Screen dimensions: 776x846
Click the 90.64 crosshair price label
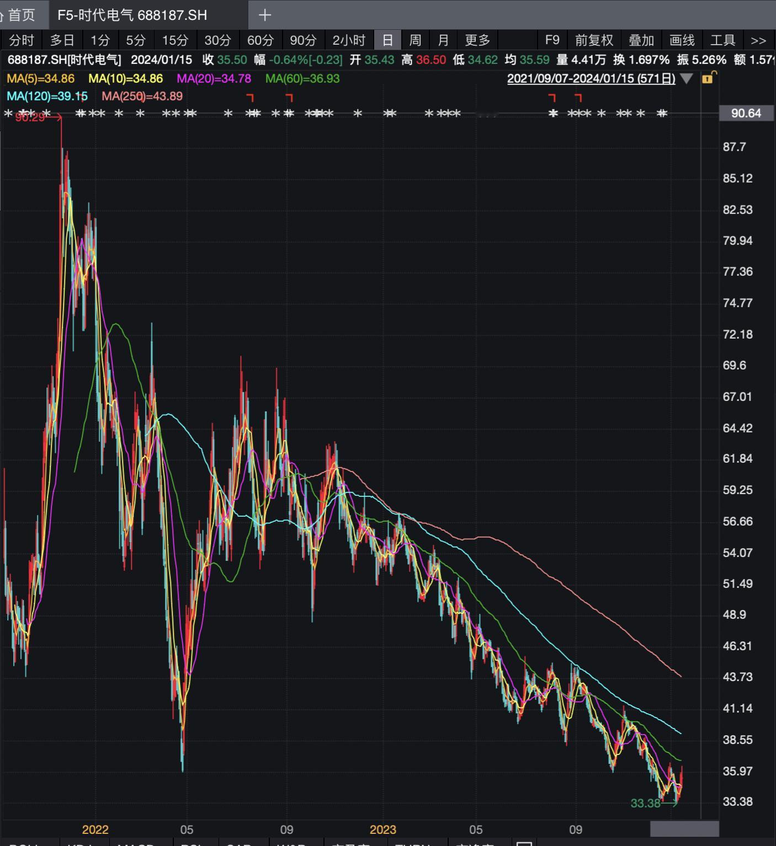746,113
